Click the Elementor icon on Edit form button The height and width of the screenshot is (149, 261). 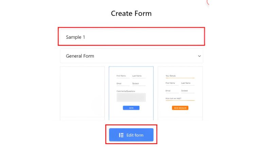tap(121, 135)
